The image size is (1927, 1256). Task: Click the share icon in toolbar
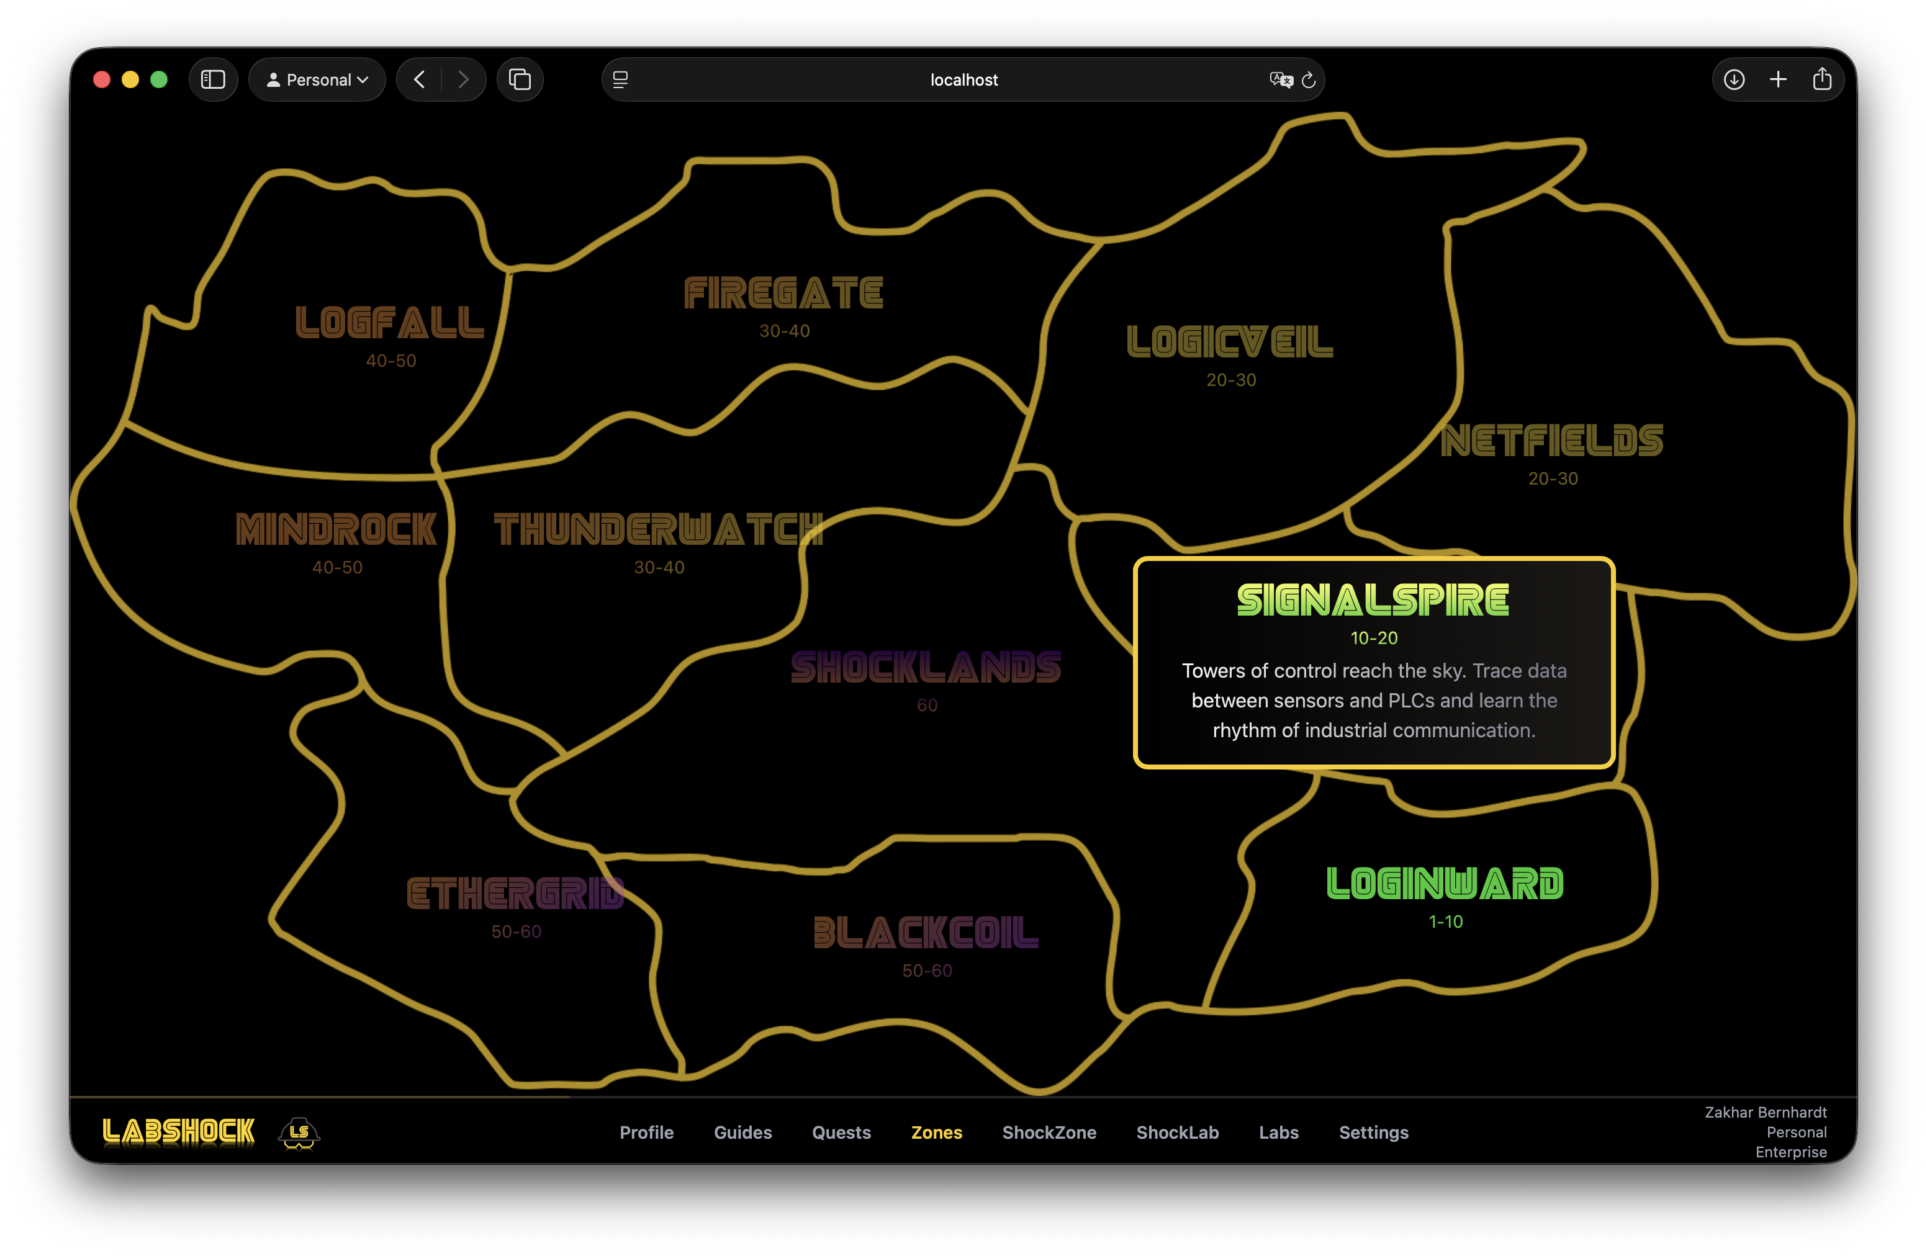click(1821, 79)
